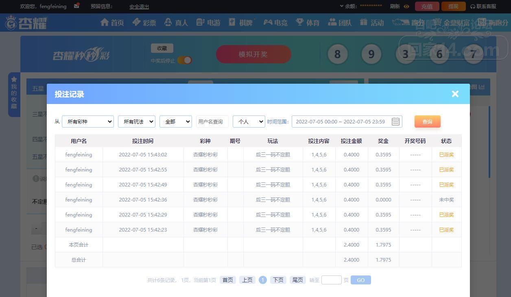Click the 团队 team icon
This screenshot has width=511, height=297.
(332, 22)
